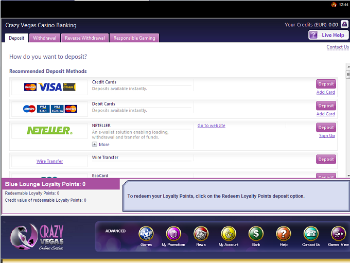
Task: Click Deposit for Wire Transfer
Action: tap(326, 160)
